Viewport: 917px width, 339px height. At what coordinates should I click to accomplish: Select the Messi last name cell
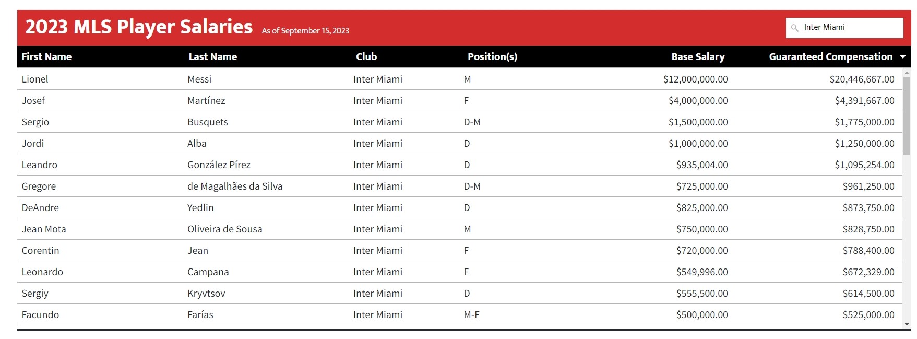(x=199, y=79)
